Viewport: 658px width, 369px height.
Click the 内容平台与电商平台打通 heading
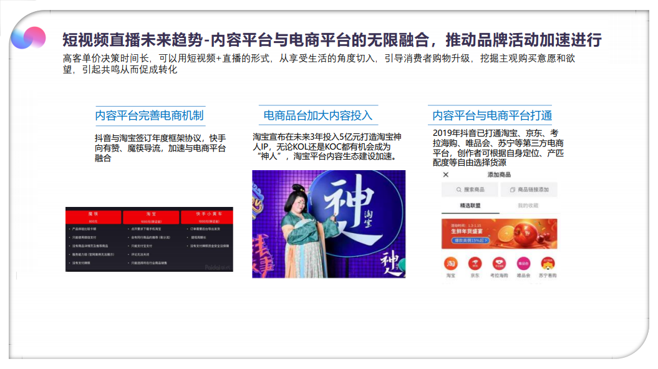point(492,115)
